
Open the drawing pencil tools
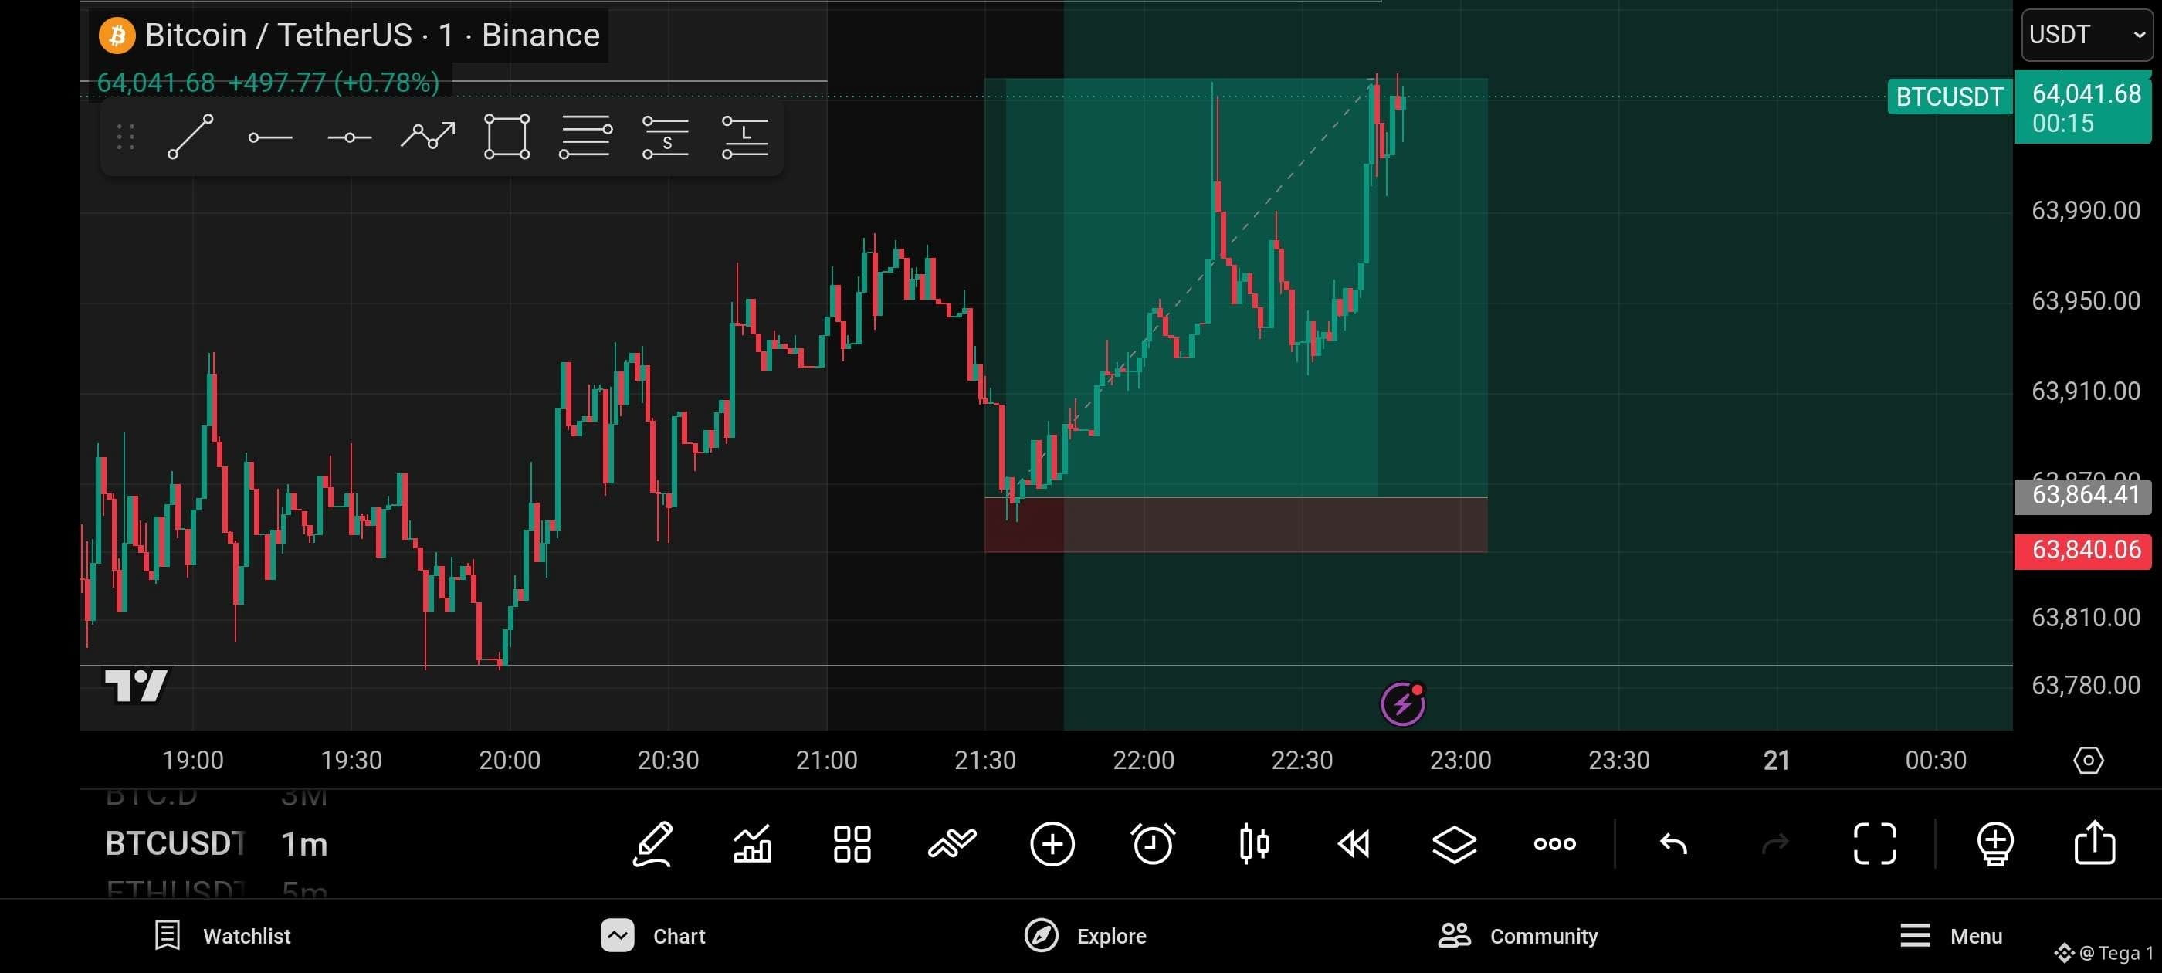[652, 844]
